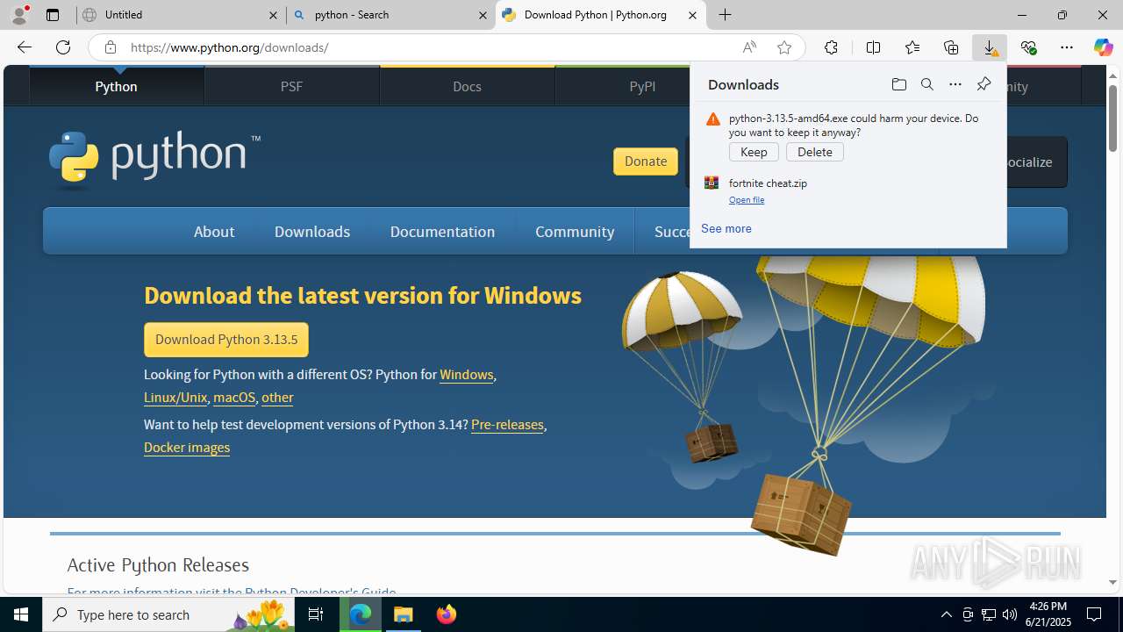Open the About menu
This screenshot has width=1123, height=632.
click(214, 232)
